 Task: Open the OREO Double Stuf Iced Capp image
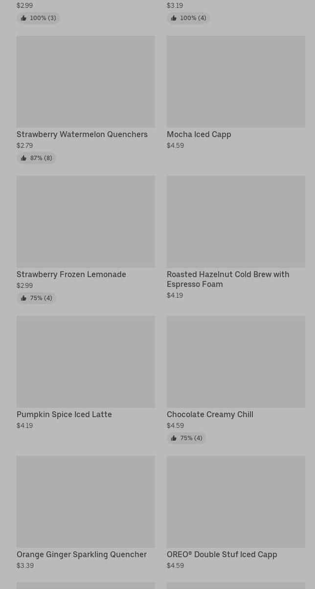tap(236, 501)
